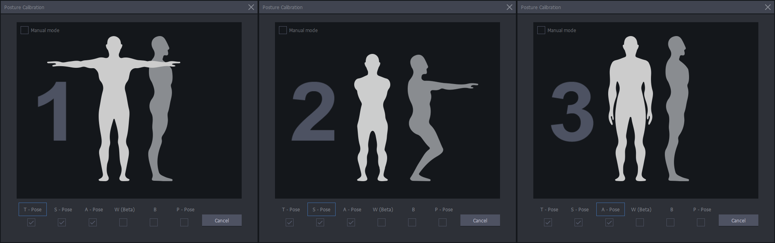Screen dimensions: 775x243
Task: Cancel calibration in the step 1 dialog
Action: 222,220
